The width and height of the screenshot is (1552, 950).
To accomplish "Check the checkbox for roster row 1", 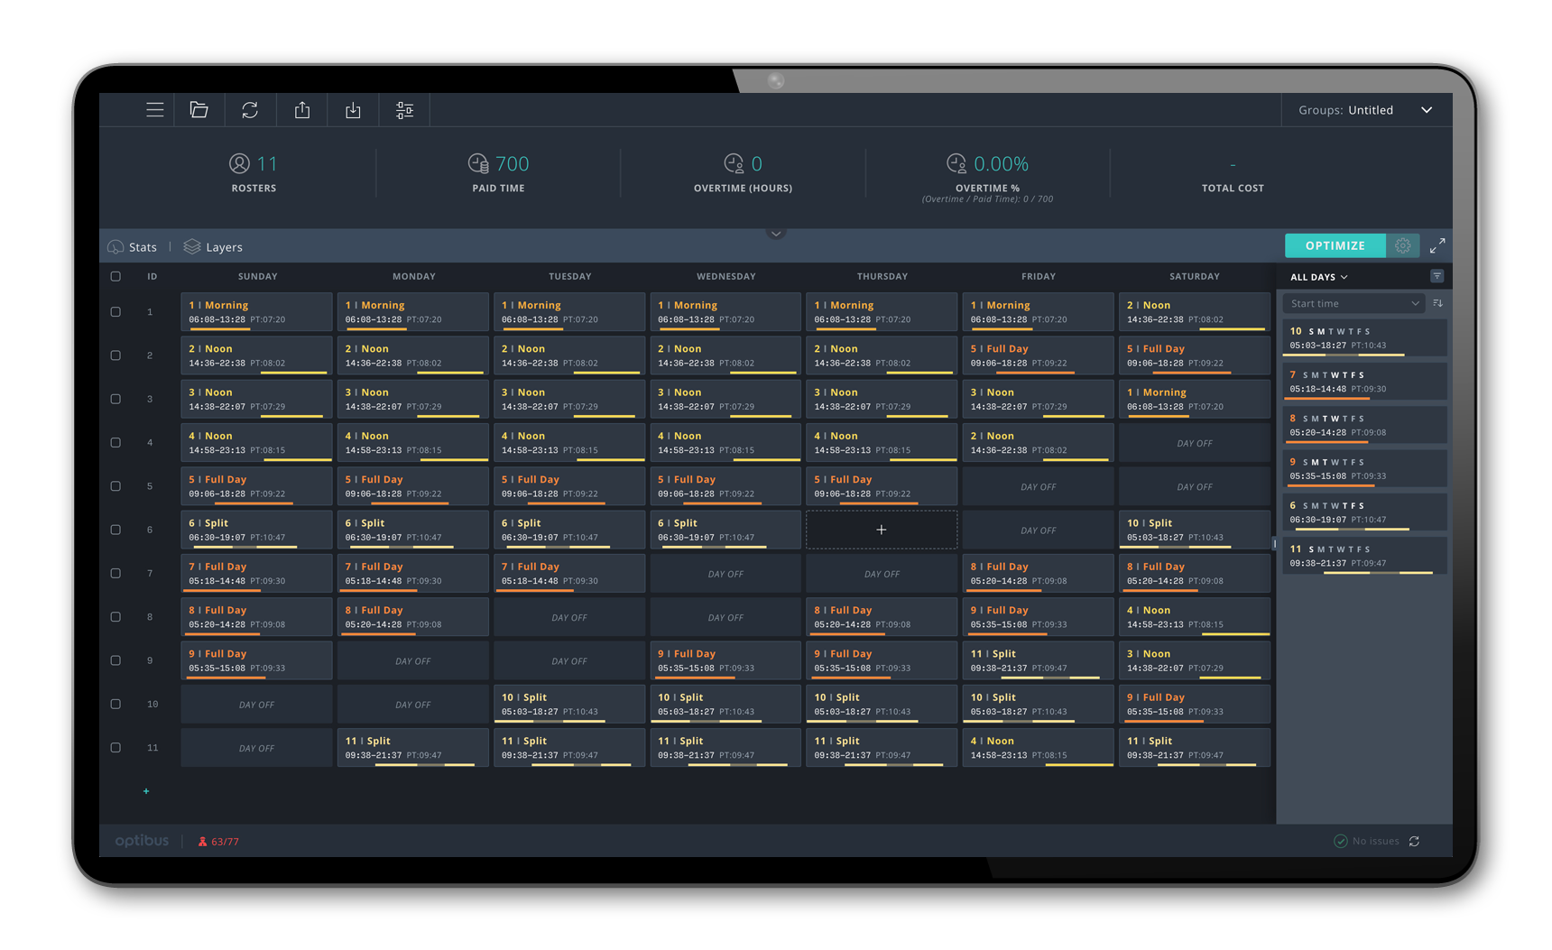I will (x=115, y=312).
